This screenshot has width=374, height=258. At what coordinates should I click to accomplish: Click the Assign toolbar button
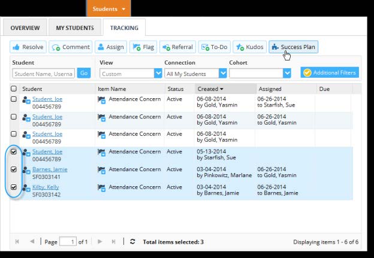[x=111, y=47]
